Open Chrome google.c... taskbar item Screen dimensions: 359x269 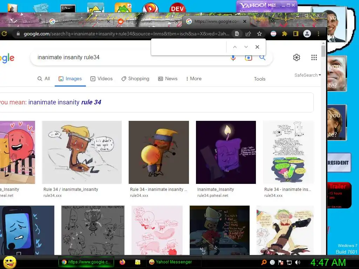pos(86,262)
